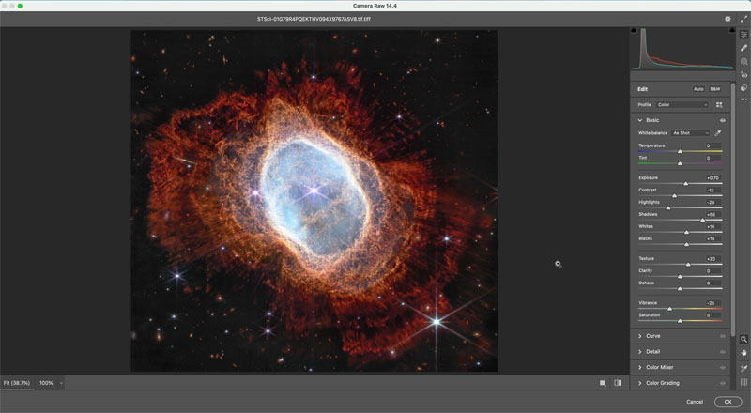Toggle Color Grading panel visibility eye
This screenshot has width=751, height=413.
[x=722, y=383]
